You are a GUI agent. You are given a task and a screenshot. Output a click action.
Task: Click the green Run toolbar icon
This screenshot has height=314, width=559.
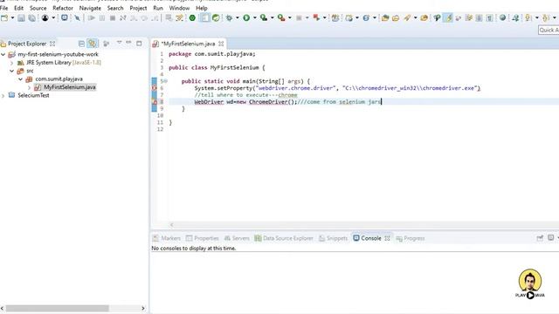point(246,17)
